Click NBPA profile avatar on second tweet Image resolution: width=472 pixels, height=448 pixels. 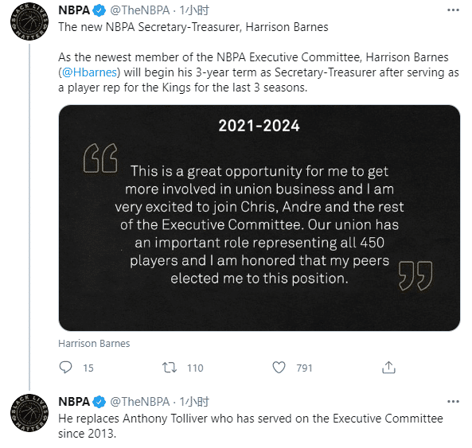point(29,413)
